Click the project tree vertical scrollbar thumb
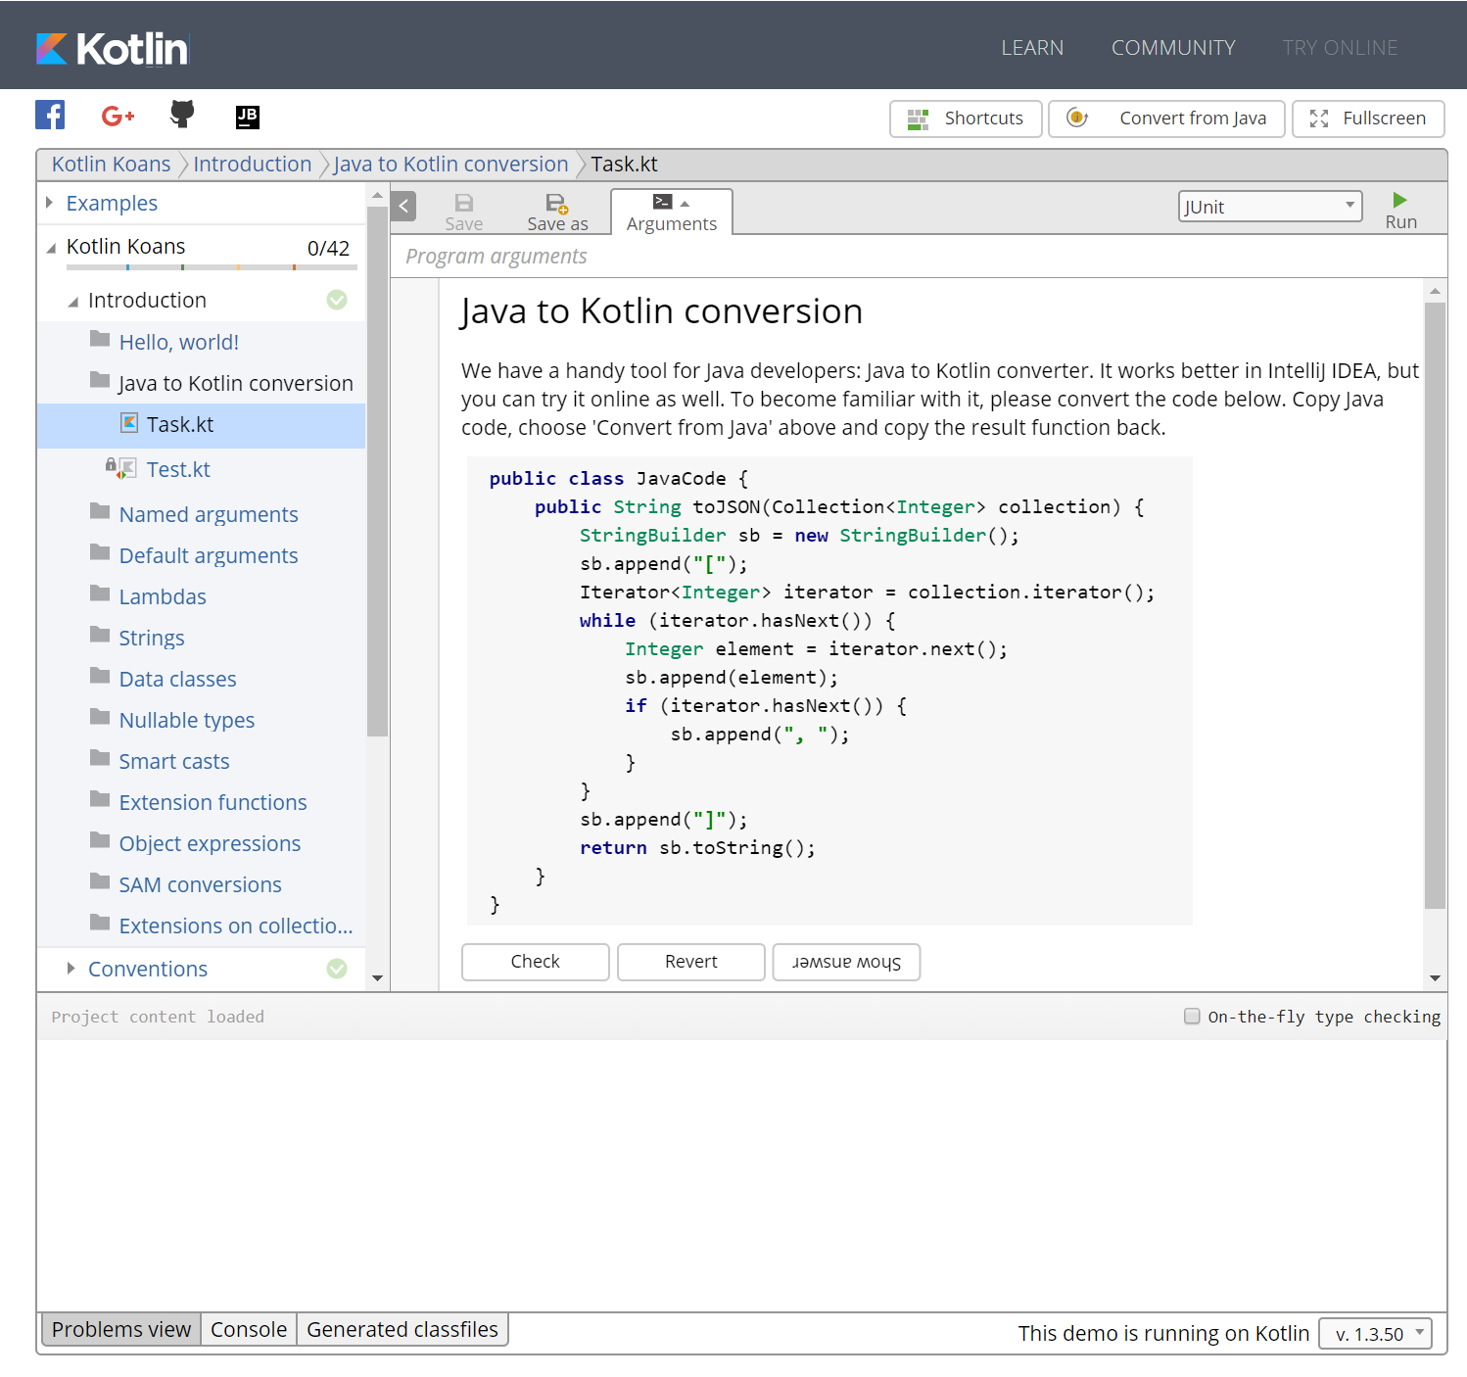1467x1377 pixels. click(377, 470)
